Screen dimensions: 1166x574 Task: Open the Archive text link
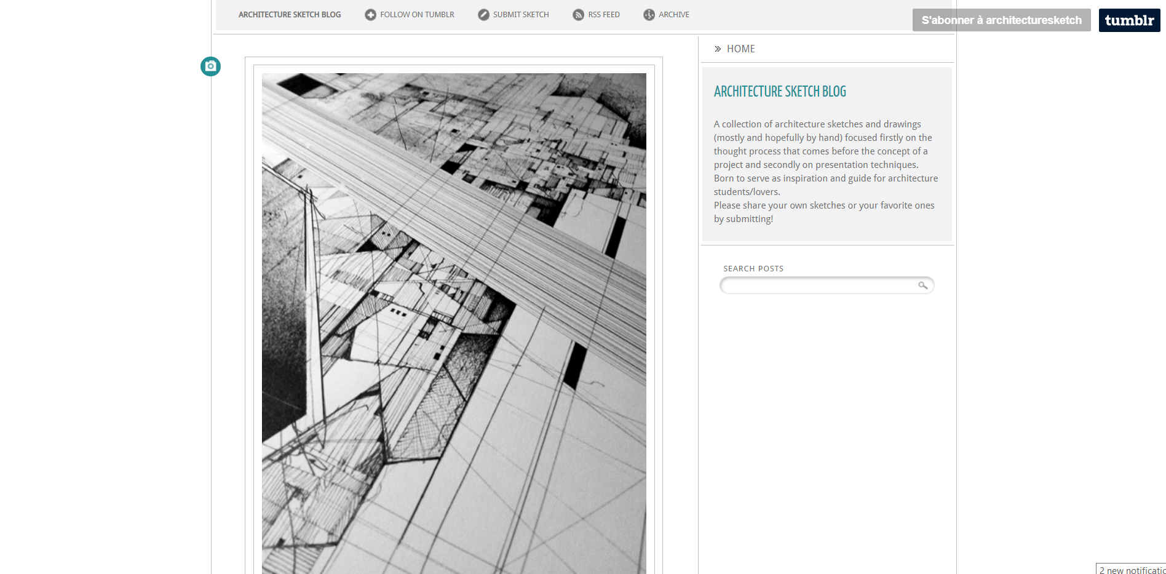point(673,15)
